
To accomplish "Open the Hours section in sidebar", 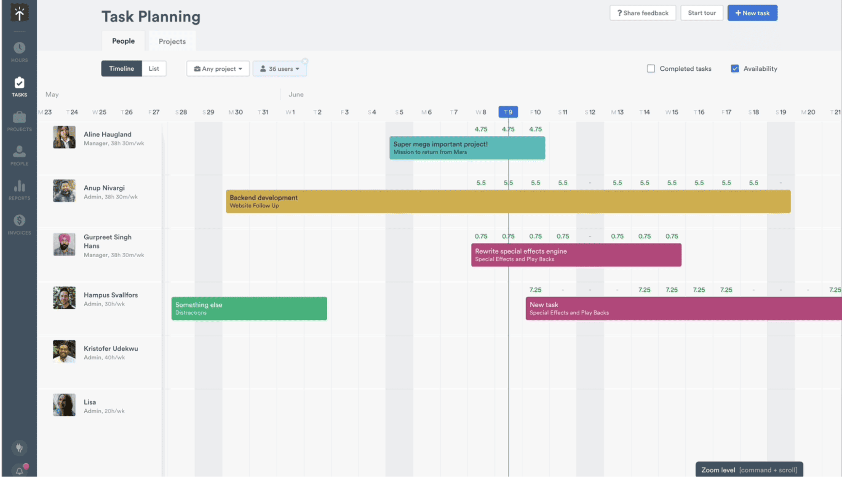I will (x=19, y=51).
